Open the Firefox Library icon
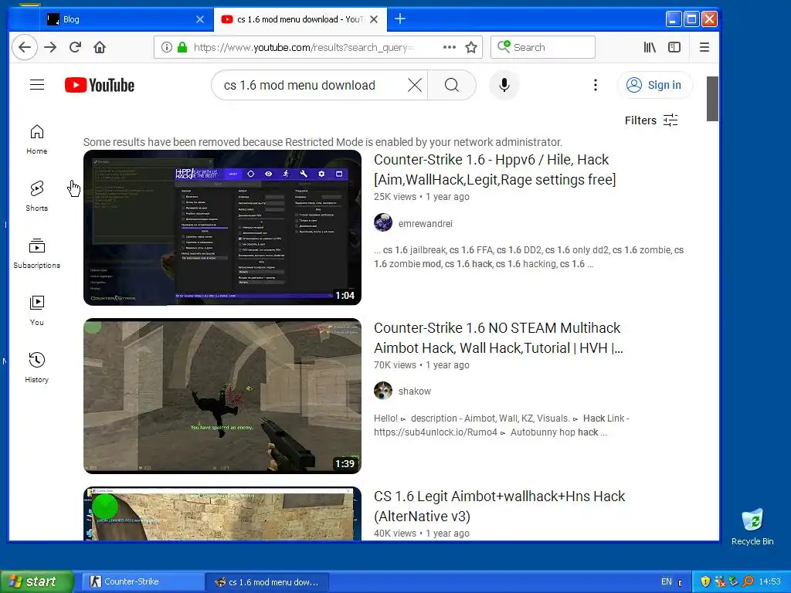Viewport: 791px width, 593px height. pyautogui.click(x=650, y=47)
